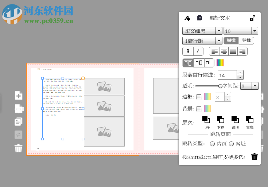Click the document list icon beside 编辑文本
Image resolution: width=268 pixels, height=187 pixels.
pos(199,18)
